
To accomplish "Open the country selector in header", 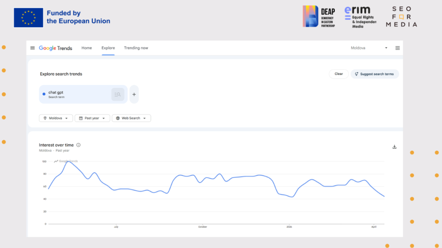I will click(x=369, y=48).
